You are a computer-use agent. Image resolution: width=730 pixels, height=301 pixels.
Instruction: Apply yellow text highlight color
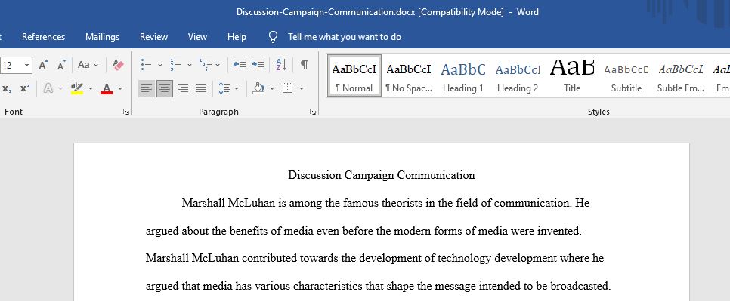coord(77,88)
